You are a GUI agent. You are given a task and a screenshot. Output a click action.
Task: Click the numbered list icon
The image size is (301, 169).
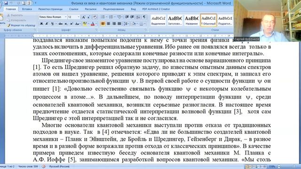pyautogui.click(x=111, y=17)
